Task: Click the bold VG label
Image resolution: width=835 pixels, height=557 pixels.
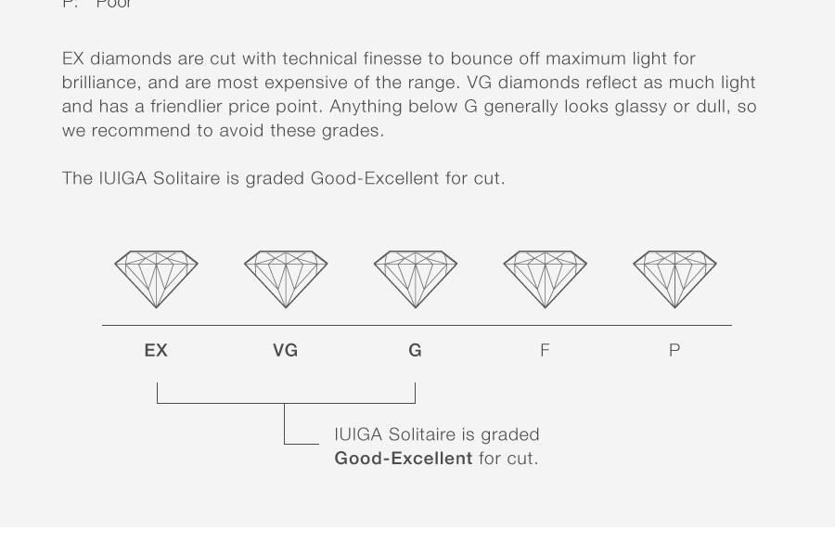Action: point(286,350)
